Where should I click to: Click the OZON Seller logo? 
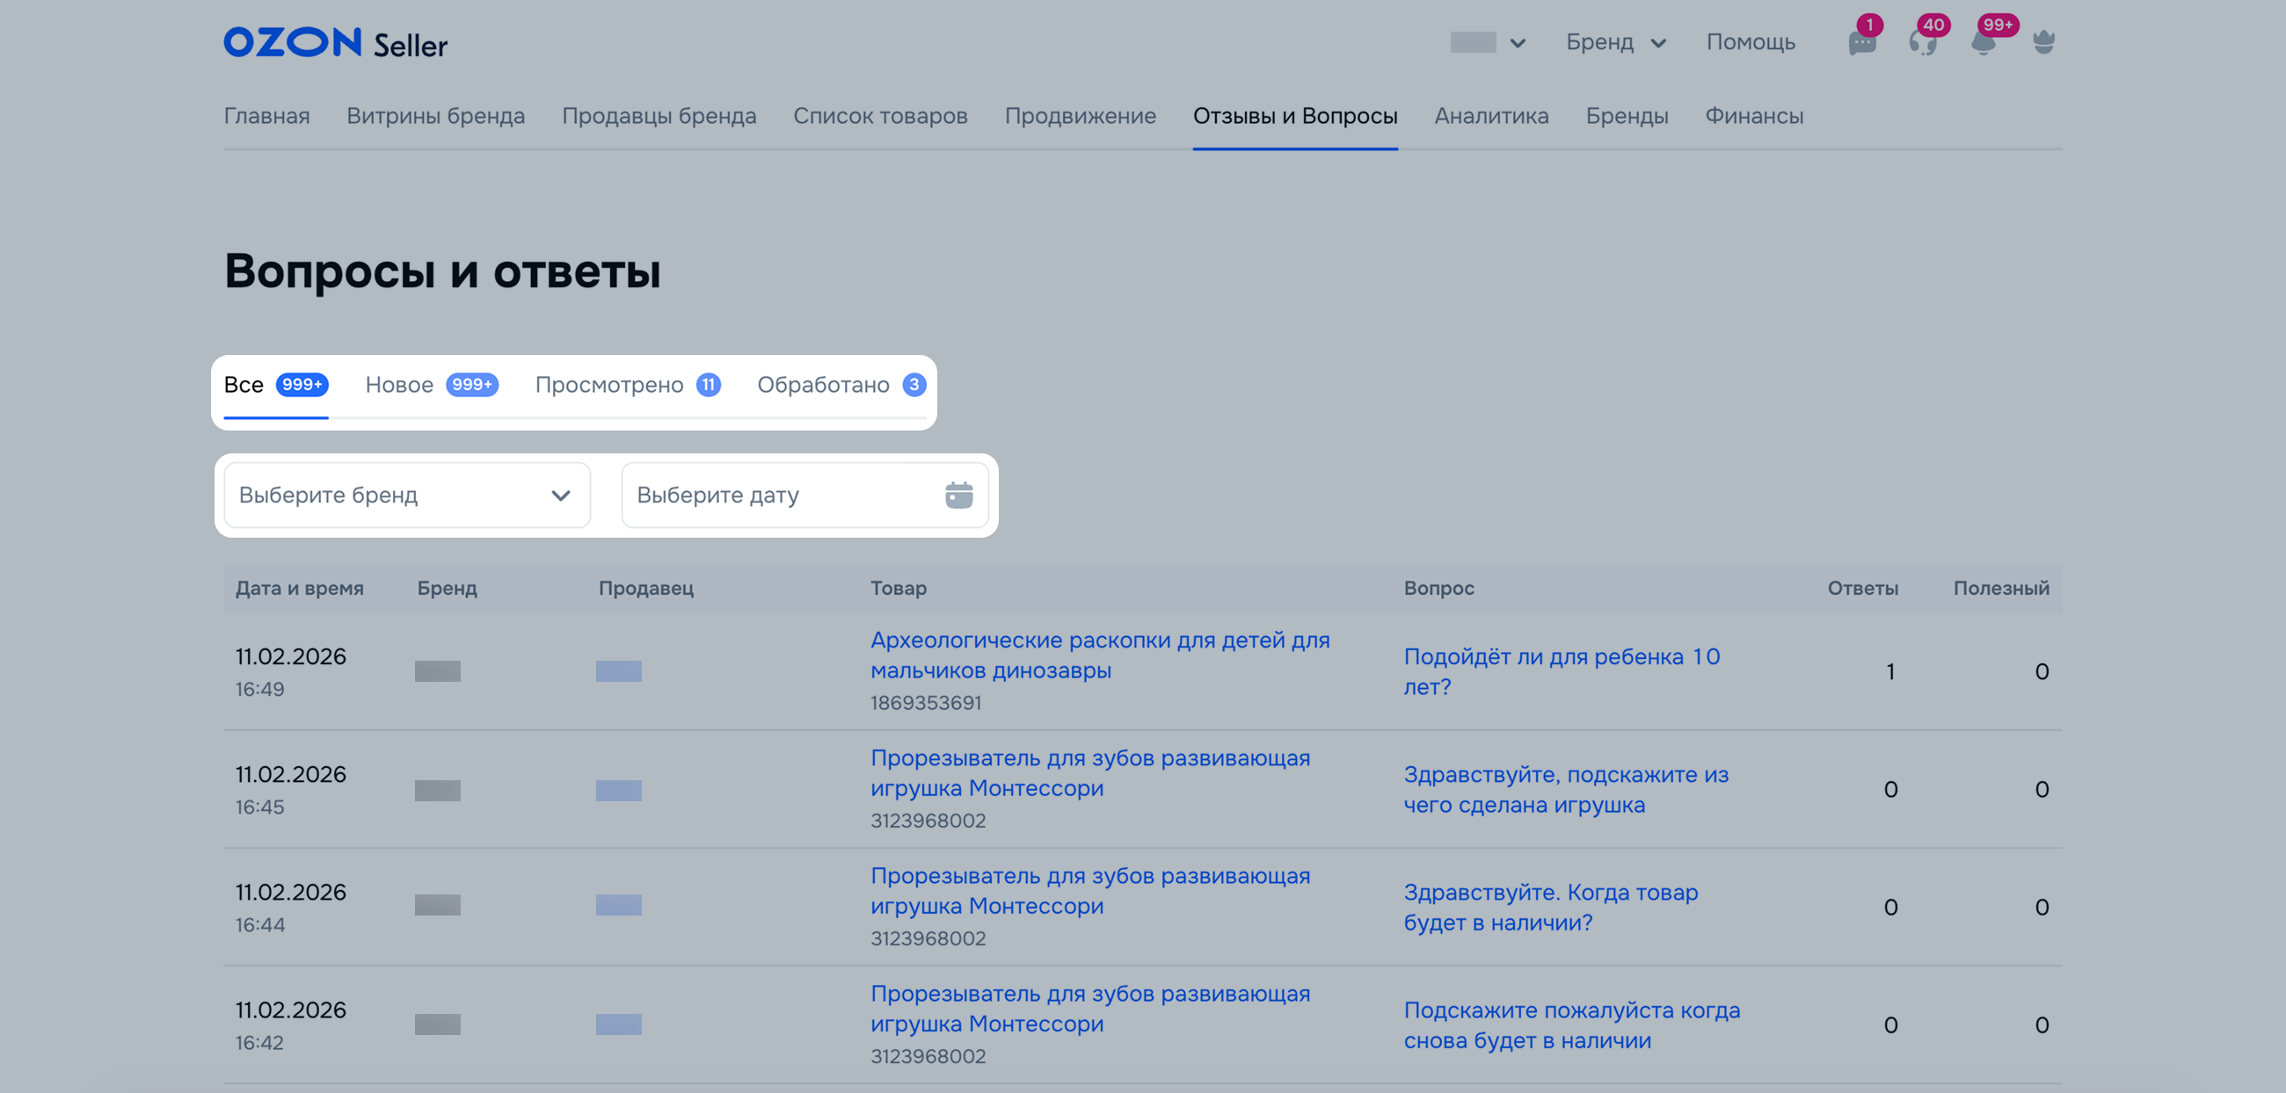coord(336,42)
